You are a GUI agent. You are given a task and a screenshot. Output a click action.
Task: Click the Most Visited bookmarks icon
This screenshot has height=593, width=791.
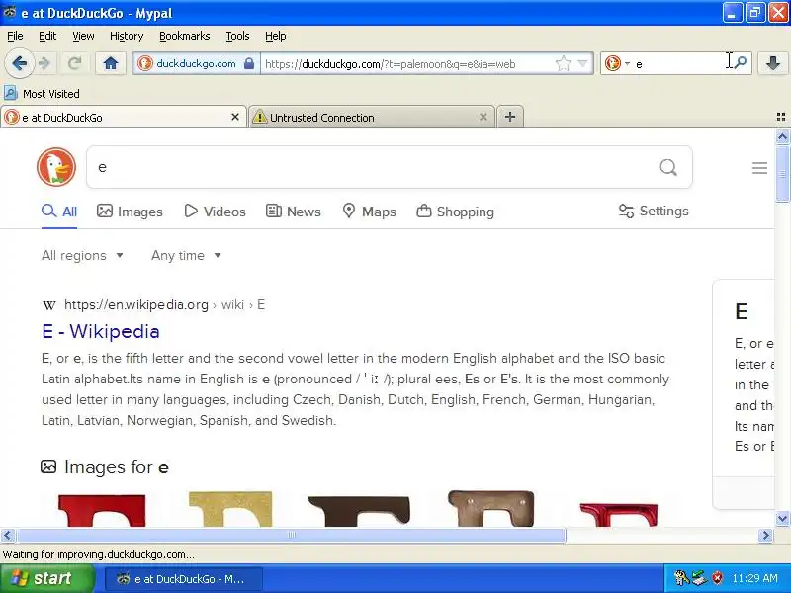click(x=11, y=93)
